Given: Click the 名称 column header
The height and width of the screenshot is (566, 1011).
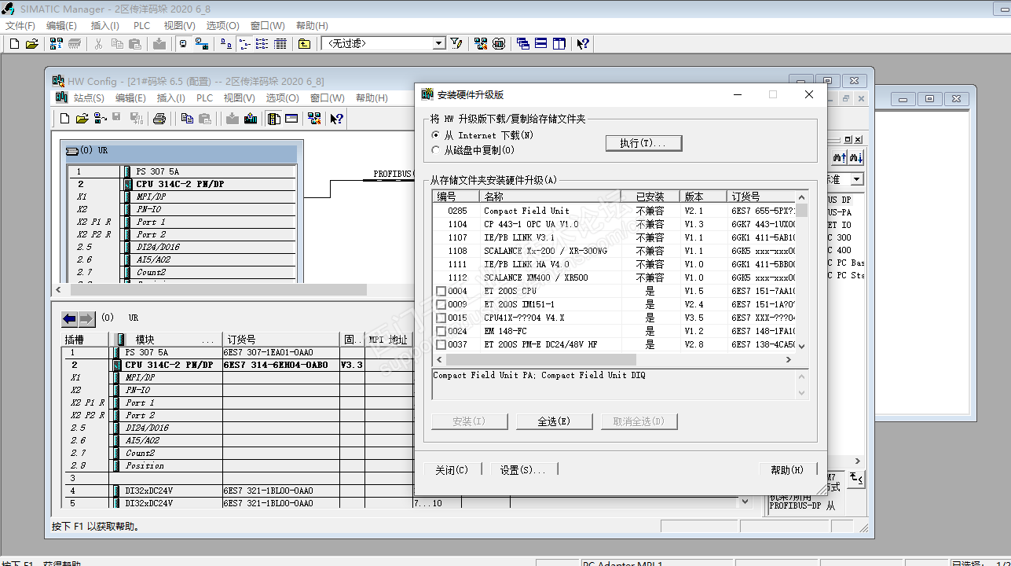Looking at the screenshot, I should [x=551, y=197].
